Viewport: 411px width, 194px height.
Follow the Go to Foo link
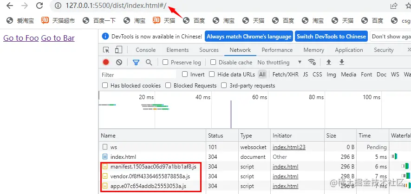click(21, 38)
